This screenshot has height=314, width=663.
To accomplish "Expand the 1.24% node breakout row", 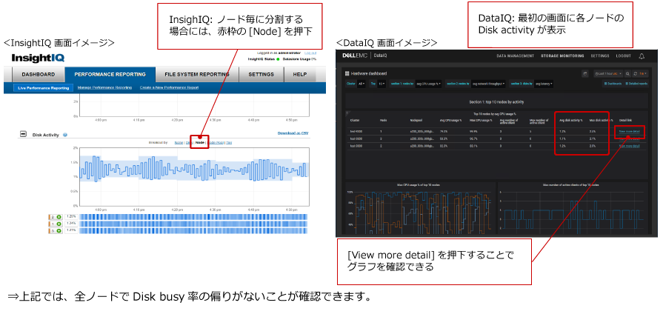I will 59,224.
